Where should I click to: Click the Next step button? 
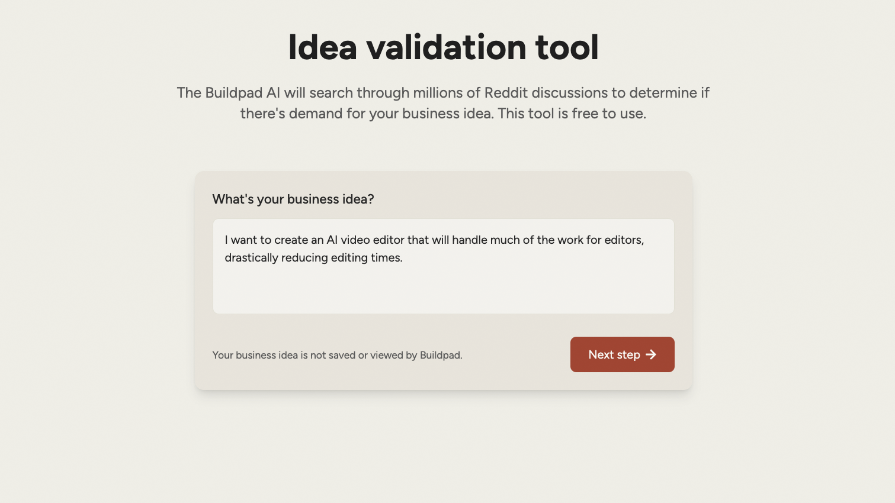point(622,354)
